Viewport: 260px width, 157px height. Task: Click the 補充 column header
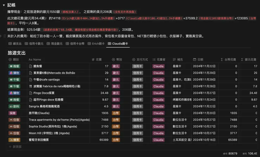[x=178, y=59]
